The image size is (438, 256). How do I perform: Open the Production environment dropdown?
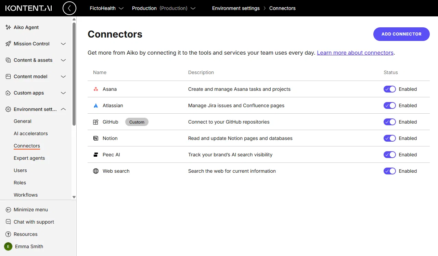164,8
